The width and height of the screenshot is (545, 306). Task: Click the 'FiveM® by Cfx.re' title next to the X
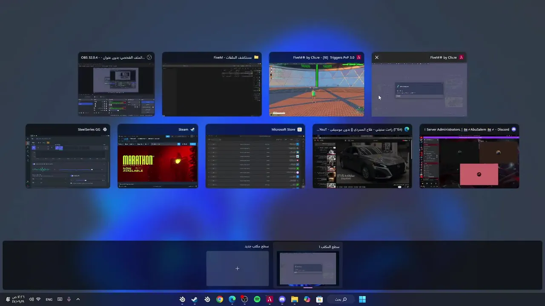[443, 57]
